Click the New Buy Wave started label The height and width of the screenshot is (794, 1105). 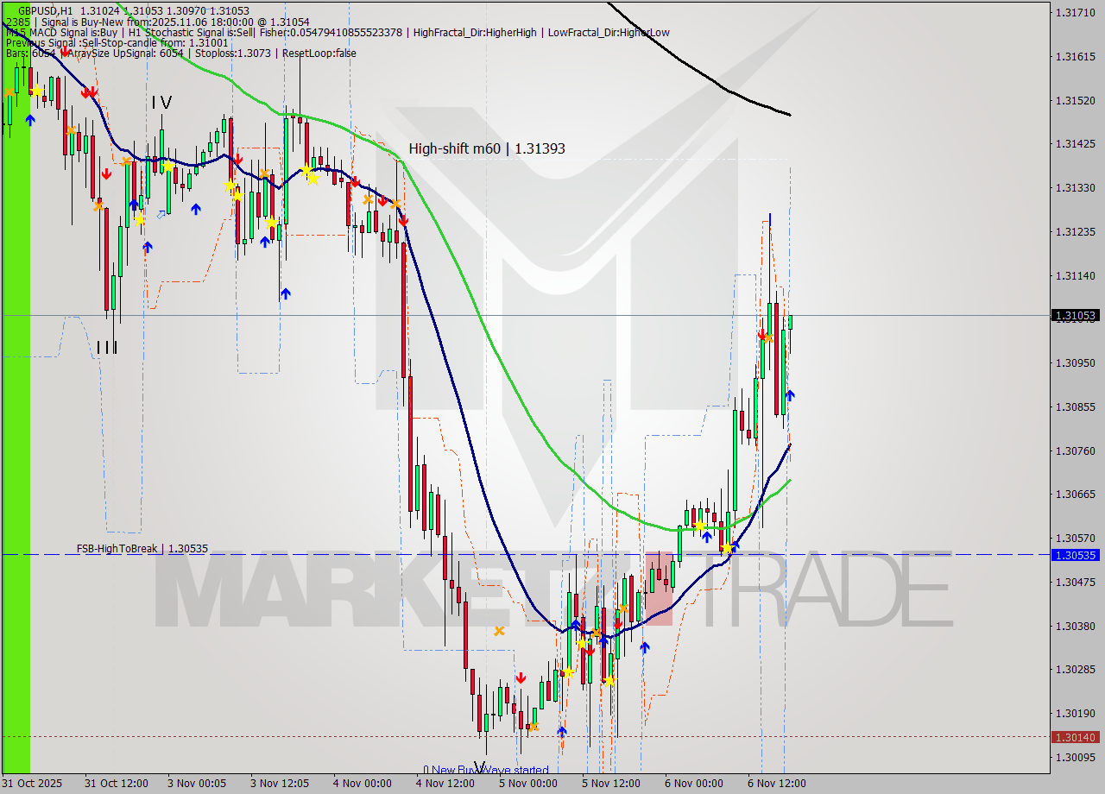click(488, 770)
